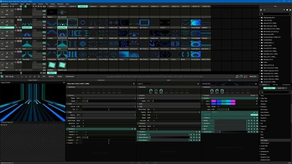Viewport: 292px width, 164px height.
Task: Click the RECORD button
Action: click(x=253, y=77)
